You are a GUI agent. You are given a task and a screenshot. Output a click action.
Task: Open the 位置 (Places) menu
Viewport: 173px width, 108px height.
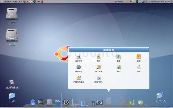pyautogui.click(x=15, y=2)
